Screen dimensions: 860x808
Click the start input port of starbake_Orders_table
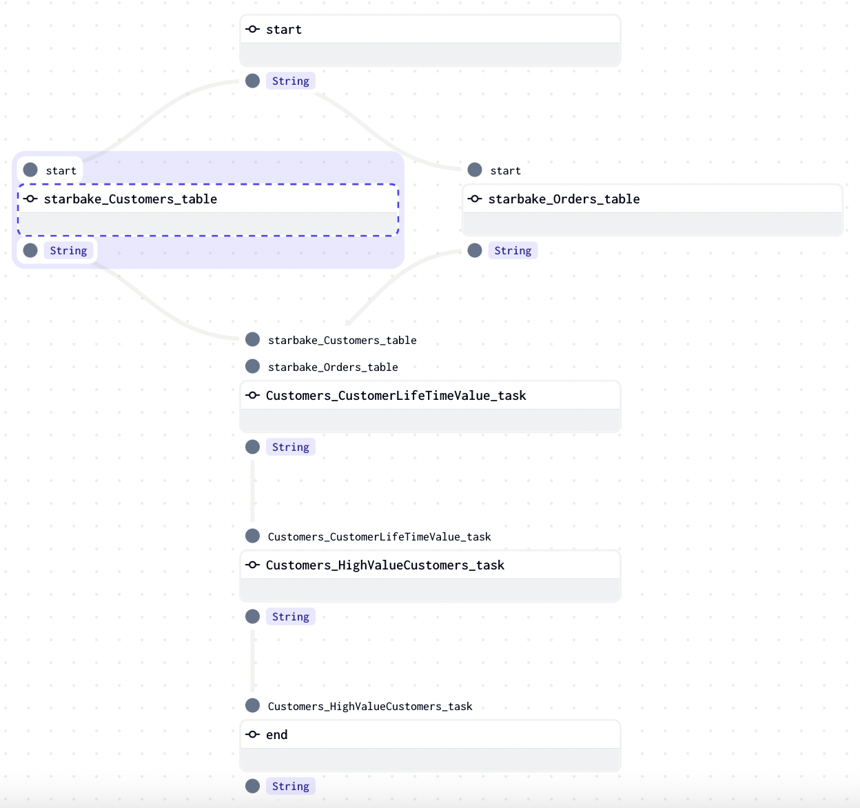(x=475, y=170)
